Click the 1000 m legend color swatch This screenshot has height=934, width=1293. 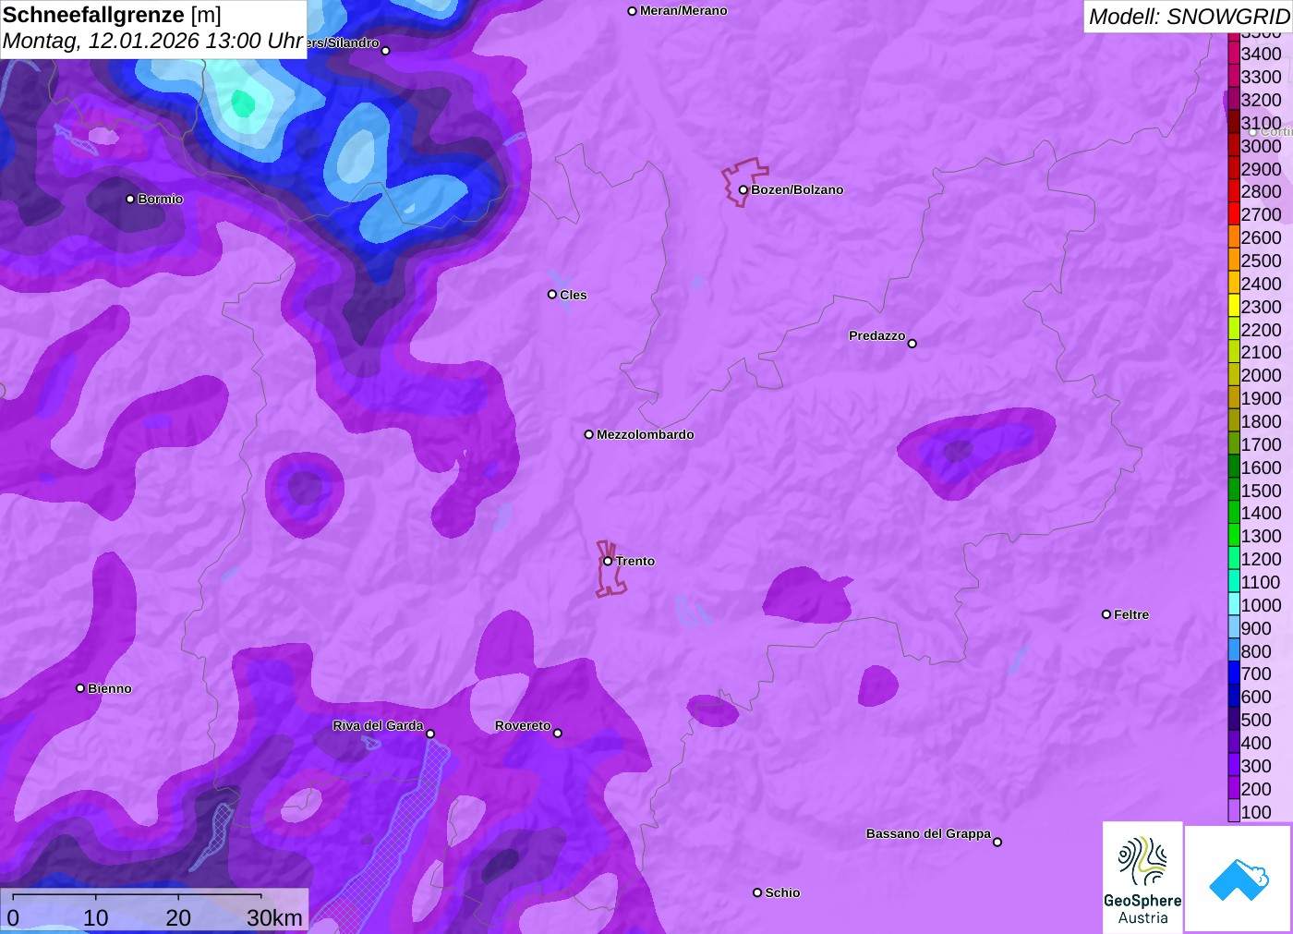[x=1234, y=604]
